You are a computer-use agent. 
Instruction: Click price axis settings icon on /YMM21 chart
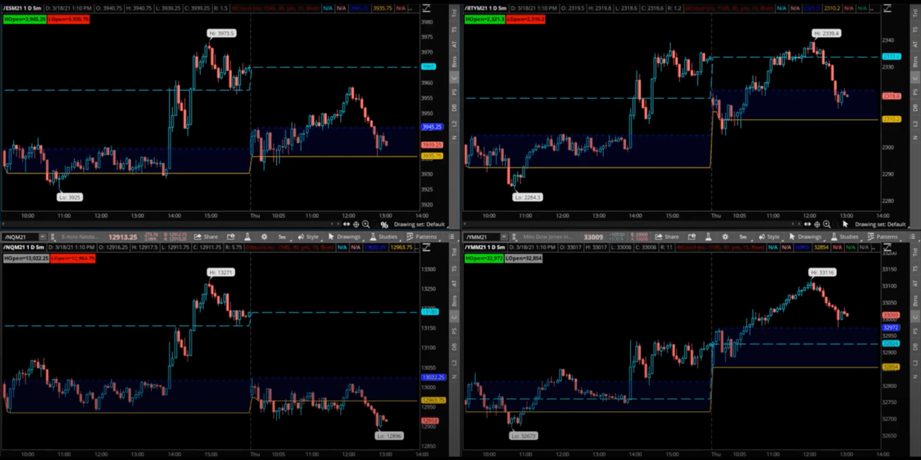pos(888,247)
